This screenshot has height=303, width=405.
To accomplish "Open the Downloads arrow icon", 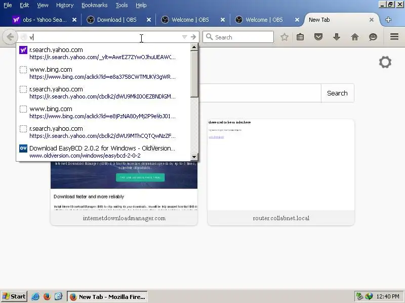I will (x=337, y=37).
